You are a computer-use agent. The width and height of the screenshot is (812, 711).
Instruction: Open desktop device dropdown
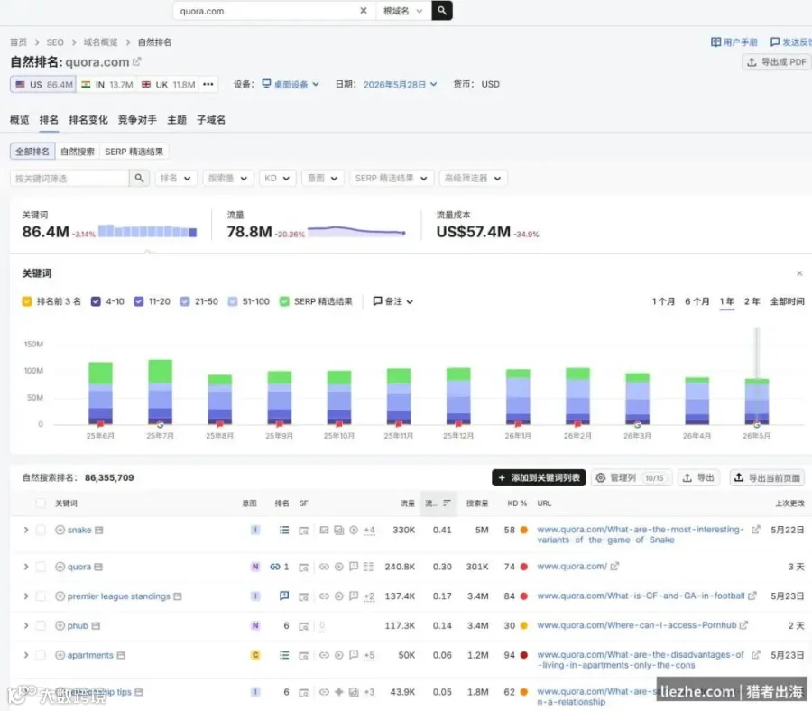pos(291,84)
